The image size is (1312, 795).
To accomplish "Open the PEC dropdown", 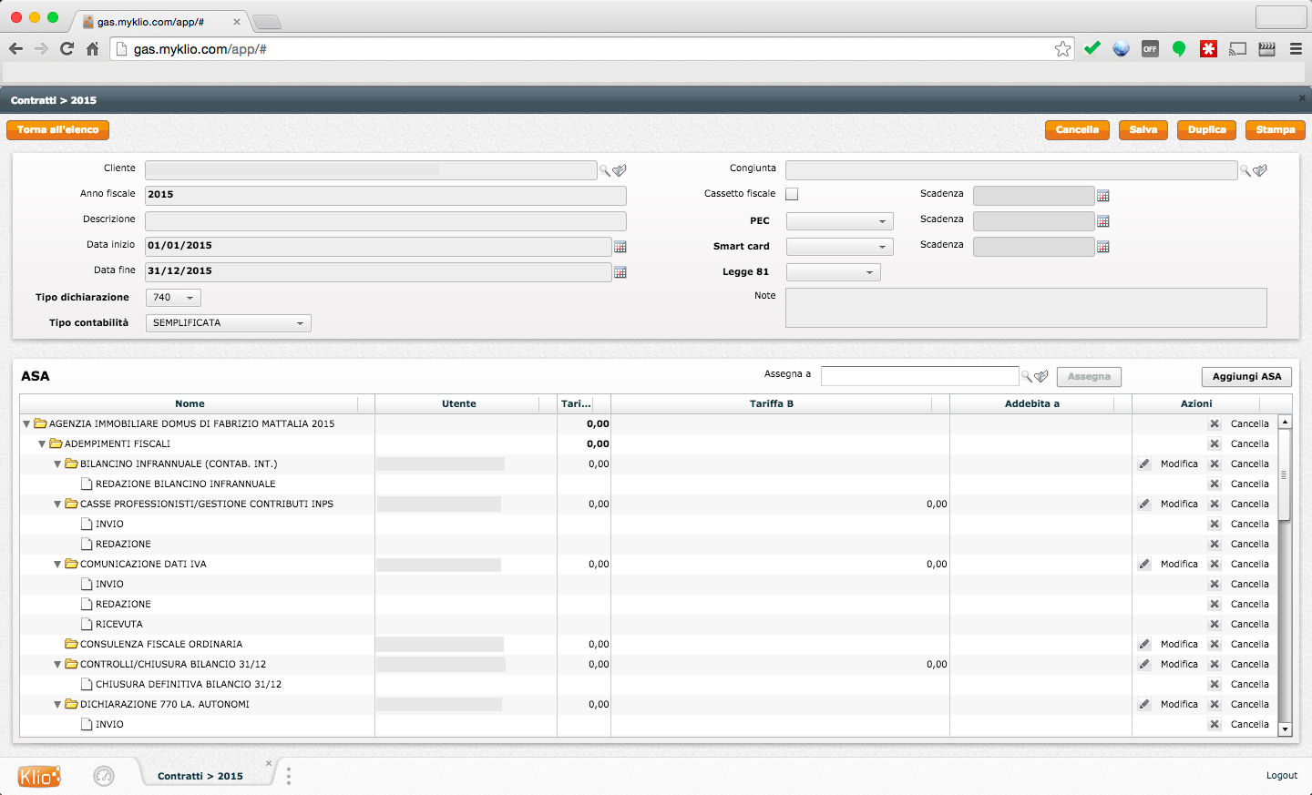I will pyautogui.click(x=840, y=221).
